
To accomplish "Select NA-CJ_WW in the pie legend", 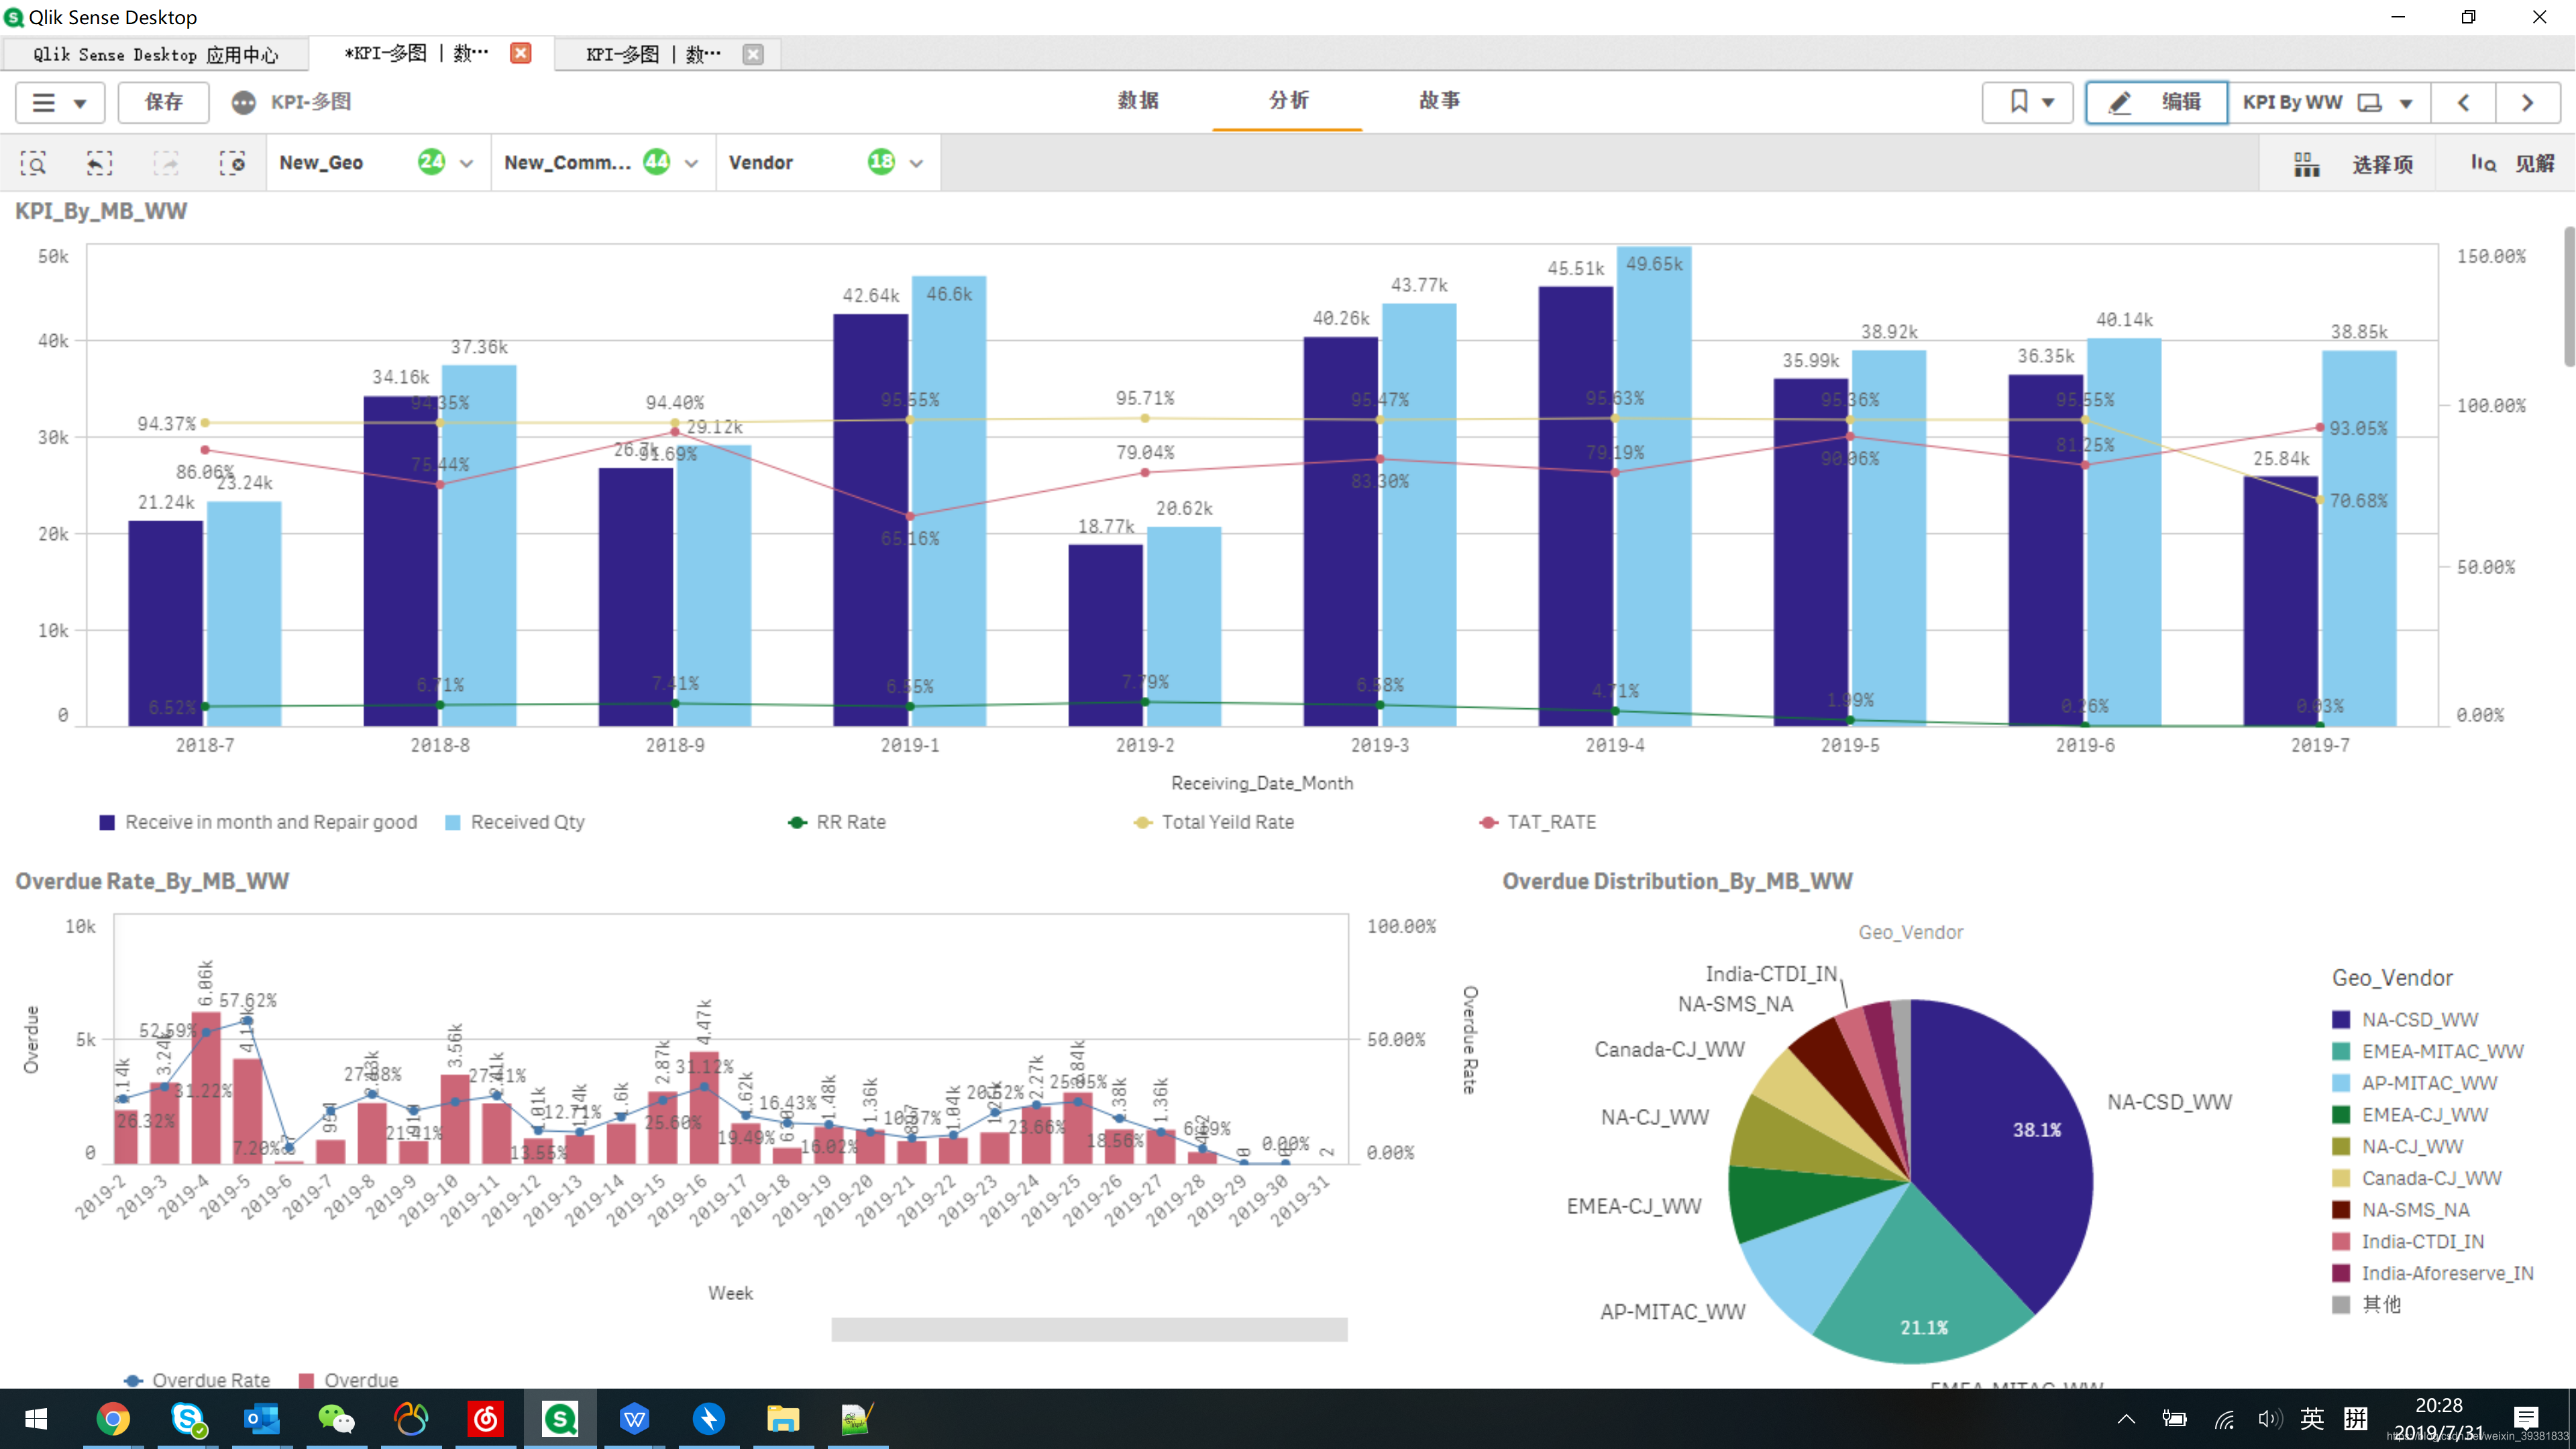I will coord(2397,1146).
